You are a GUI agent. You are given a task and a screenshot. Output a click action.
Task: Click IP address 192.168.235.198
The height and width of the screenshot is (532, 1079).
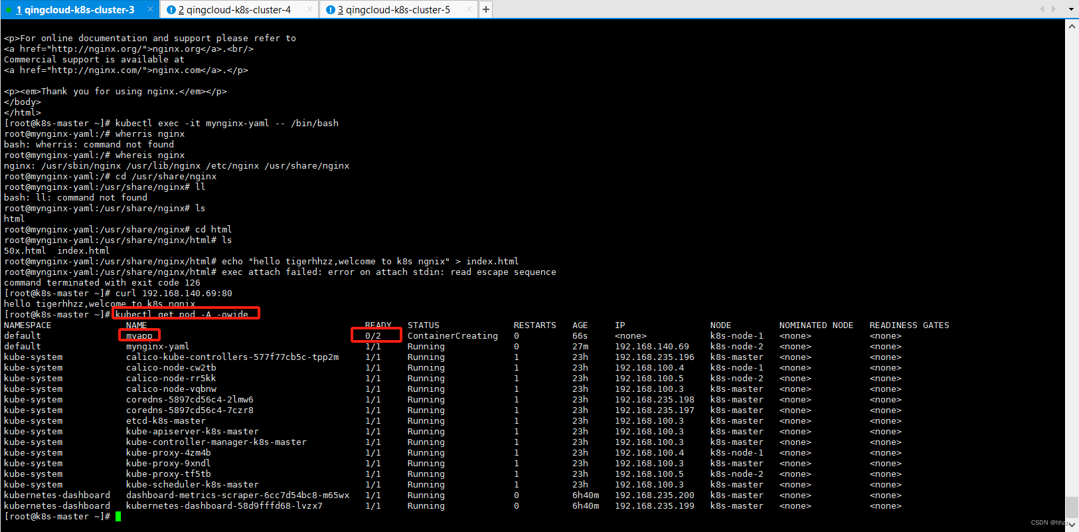click(x=655, y=399)
